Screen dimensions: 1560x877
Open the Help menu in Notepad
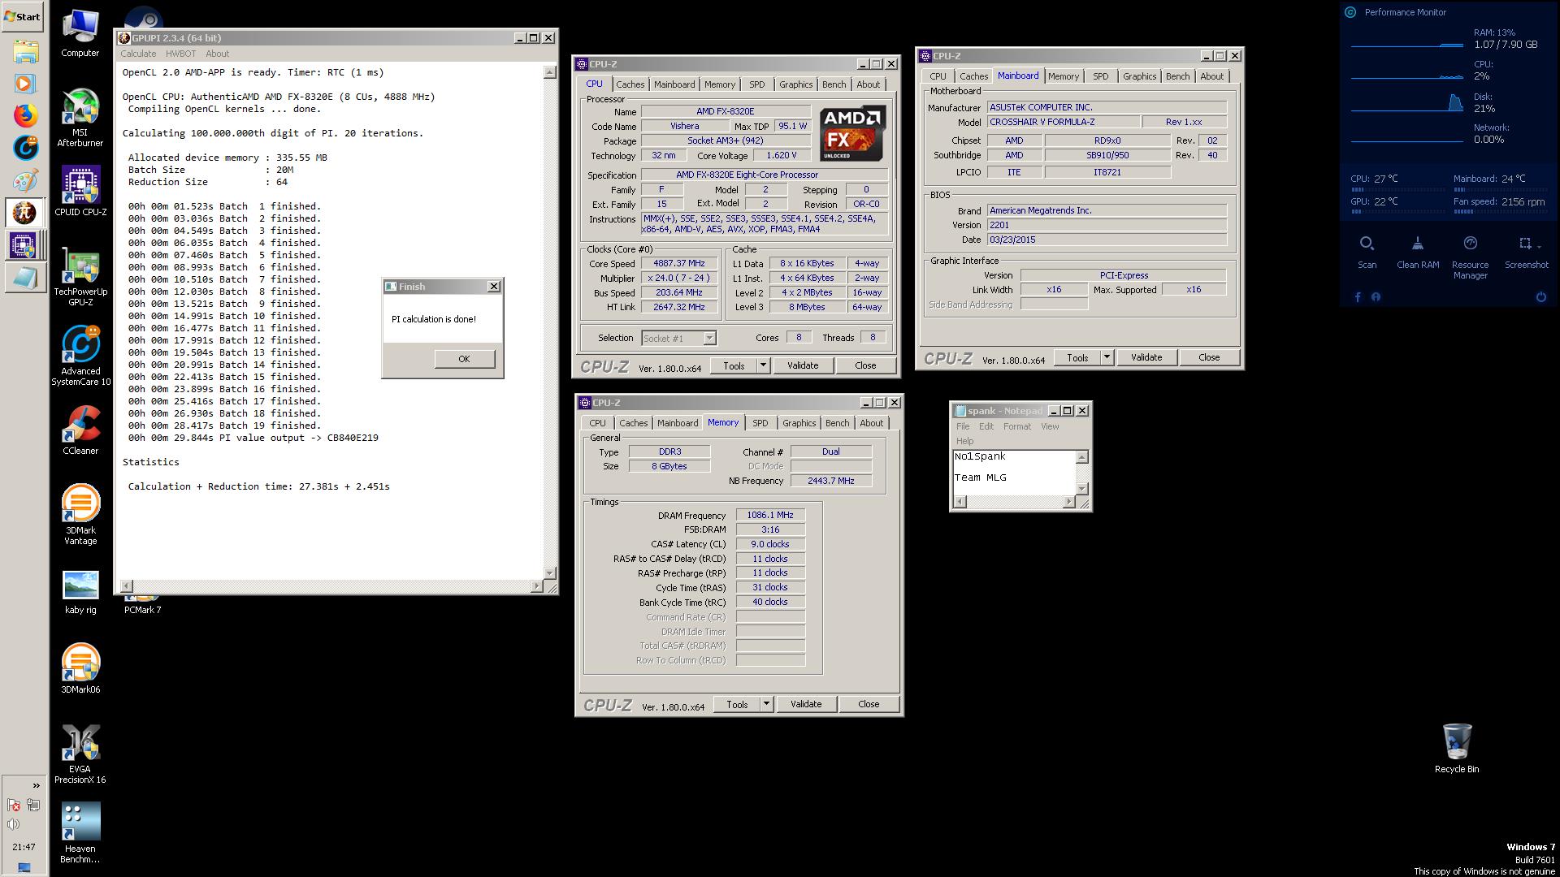(964, 441)
